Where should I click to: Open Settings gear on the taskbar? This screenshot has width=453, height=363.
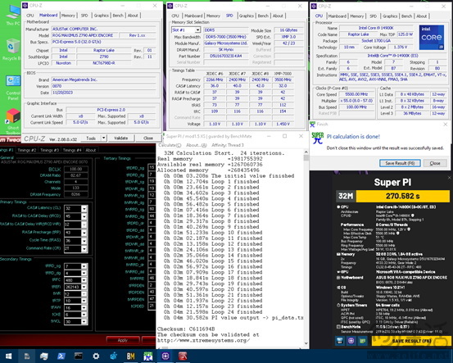coord(96,356)
